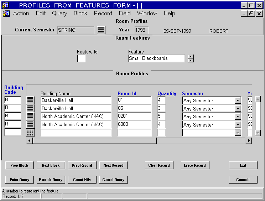
Task: Click the Feature Id field
Action: click(81, 58)
